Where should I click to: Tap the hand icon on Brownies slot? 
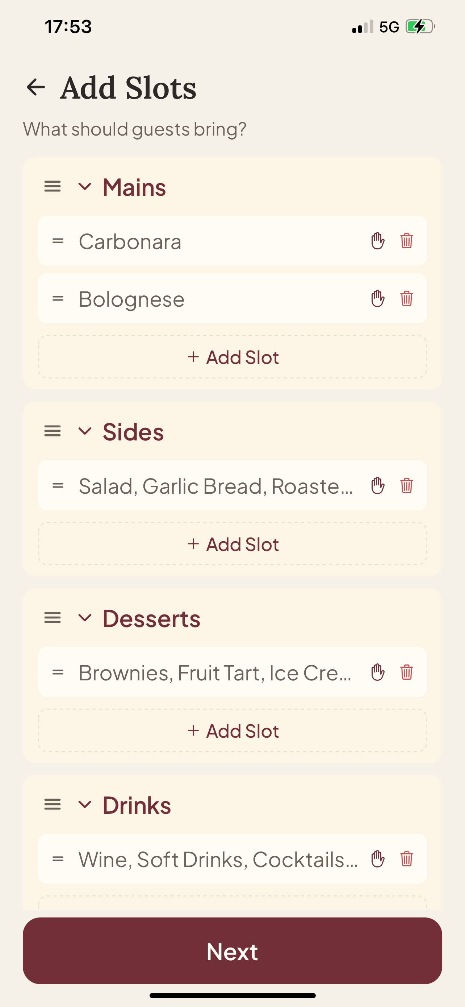pyautogui.click(x=378, y=672)
